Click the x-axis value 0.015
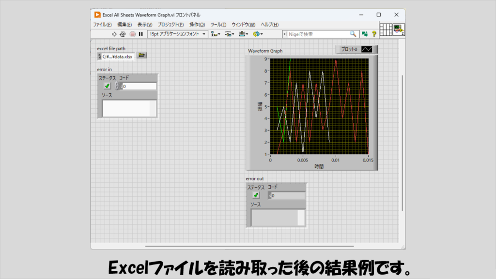Viewport: 496px width, 279px height. point(368,160)
